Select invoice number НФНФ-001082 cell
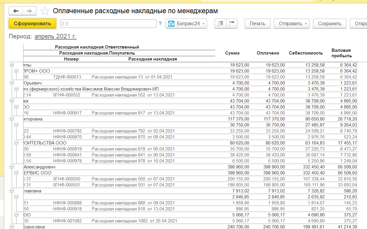This screenshot has width=367, height=229. point(67,221)
